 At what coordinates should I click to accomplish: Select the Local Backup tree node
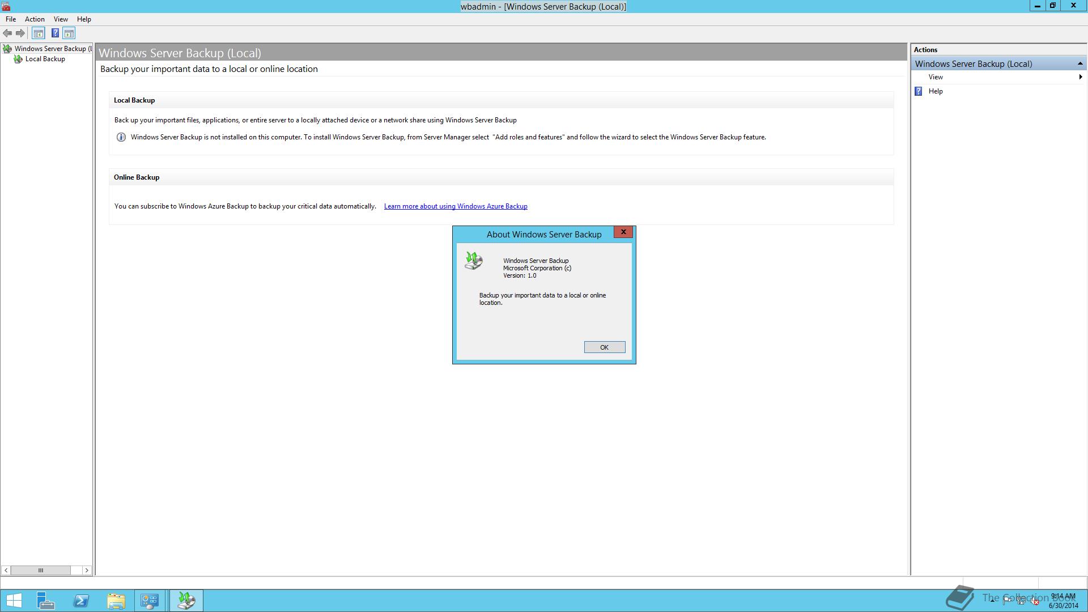(45, 59)
